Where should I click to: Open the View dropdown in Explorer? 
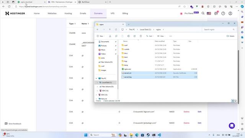(x=161, y=36)
